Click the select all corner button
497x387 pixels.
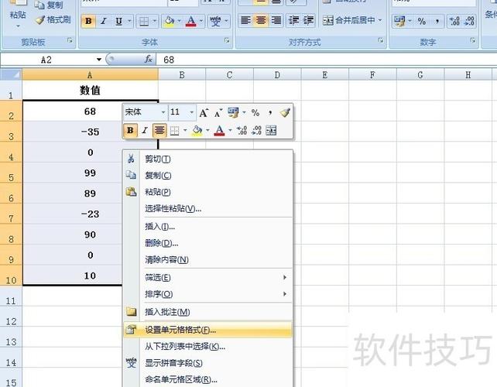click(11, 75)
